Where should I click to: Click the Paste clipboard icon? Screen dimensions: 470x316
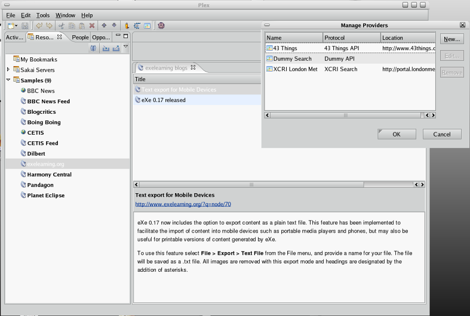(82, 26)
